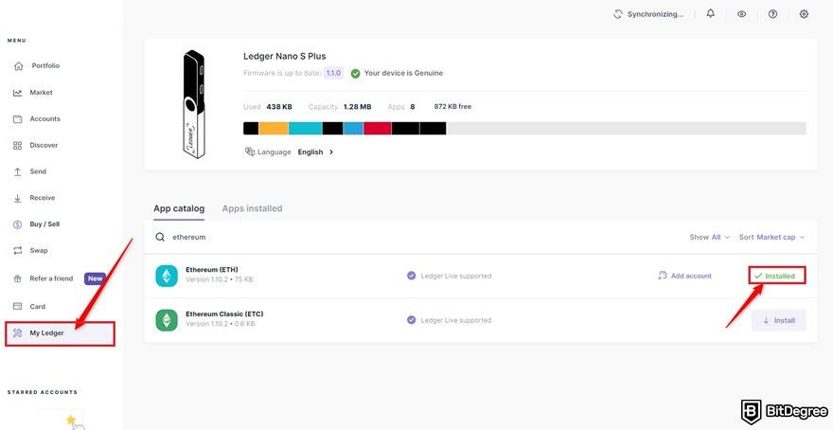Click the 872 KB free text

pyautogui.click(x=452, y=107)
